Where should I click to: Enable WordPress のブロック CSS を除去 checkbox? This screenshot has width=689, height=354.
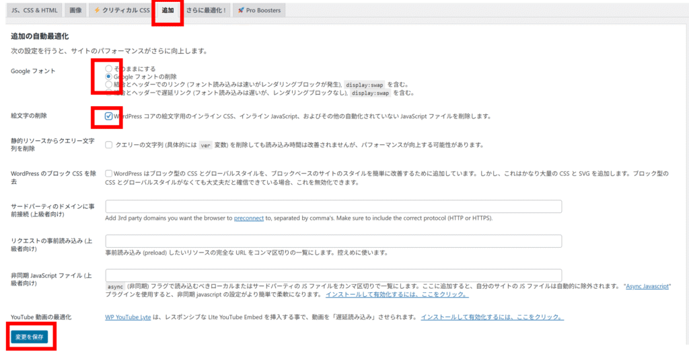(x=108, y=173)
